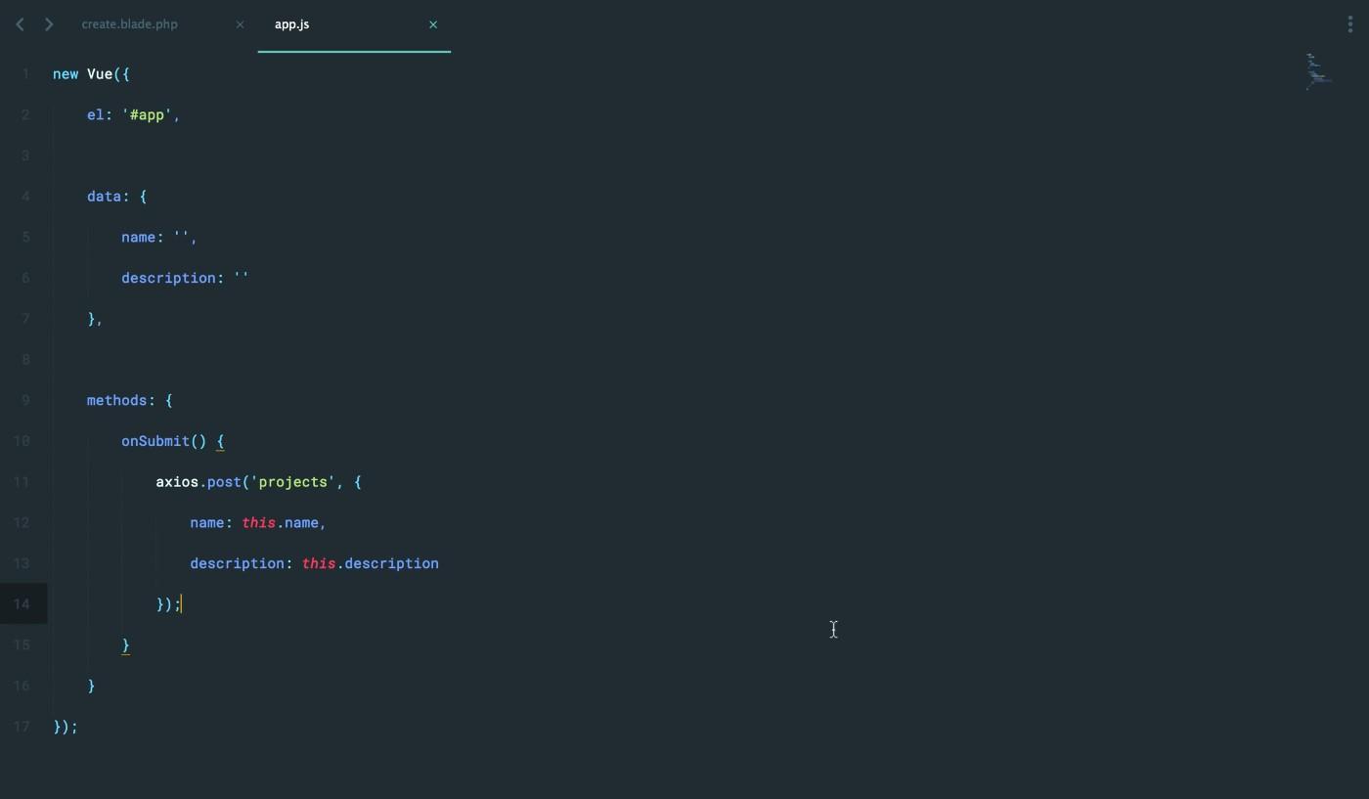Click the 'methods' property key
Image resolution: width=1369 pixels, height=799 pixels.
(x=117, y=401)
